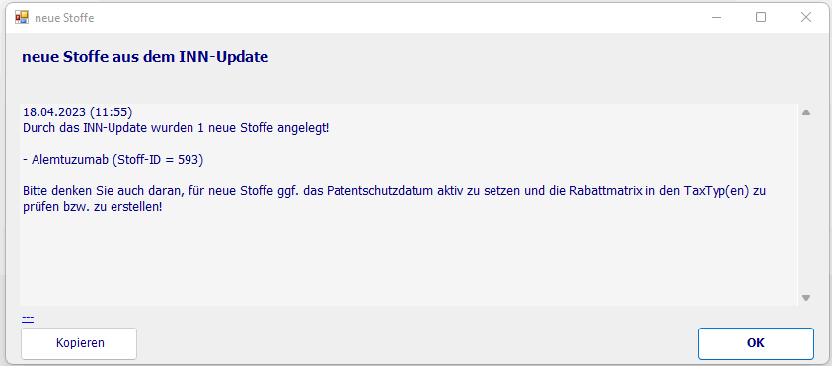The height and width of the screenshot is (366, 832).
Task: Close the neue Stoffe dialog
Action: [x=806, y=17]
